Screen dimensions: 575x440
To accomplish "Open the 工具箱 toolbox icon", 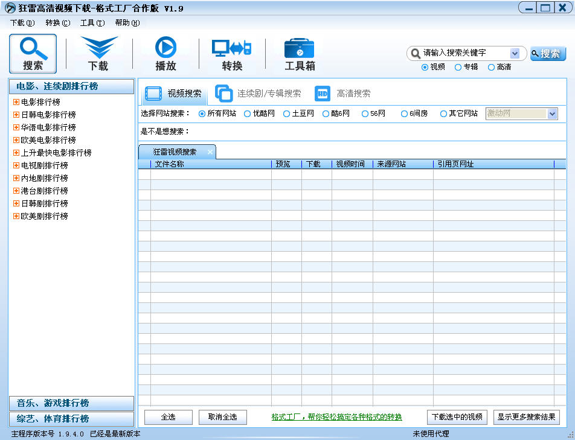I will [x=299, y=54].
